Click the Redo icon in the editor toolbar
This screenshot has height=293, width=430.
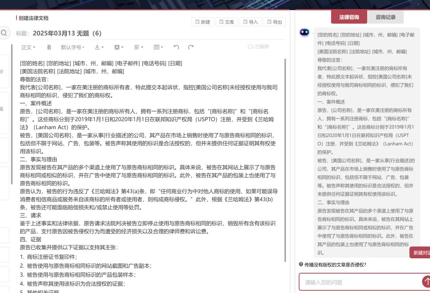pyautogui.click(x=192, y=47)
